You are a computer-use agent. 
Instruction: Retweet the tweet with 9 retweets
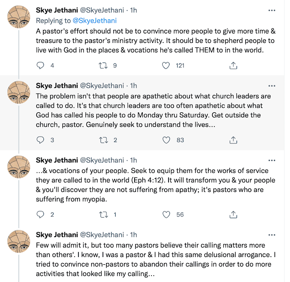pos(103,66)
